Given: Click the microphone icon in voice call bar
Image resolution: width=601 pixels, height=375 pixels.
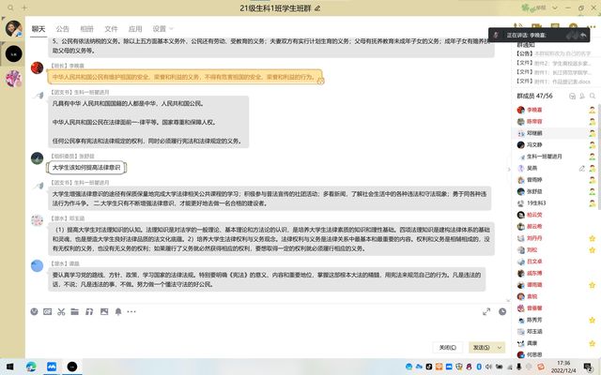Looking at the screenshot, I should point(569,34).
